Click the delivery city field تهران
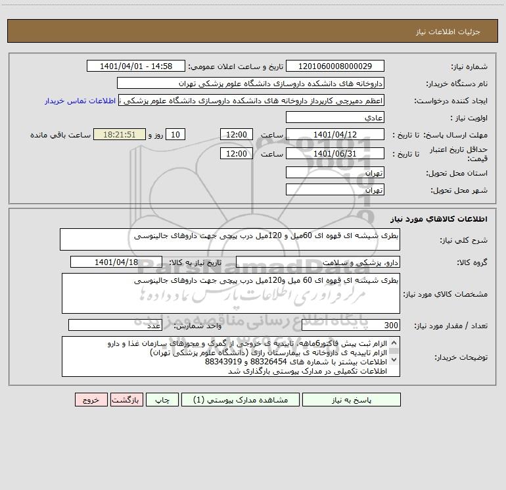The width and height of the screenshot is (506, 490). (335, 189)
